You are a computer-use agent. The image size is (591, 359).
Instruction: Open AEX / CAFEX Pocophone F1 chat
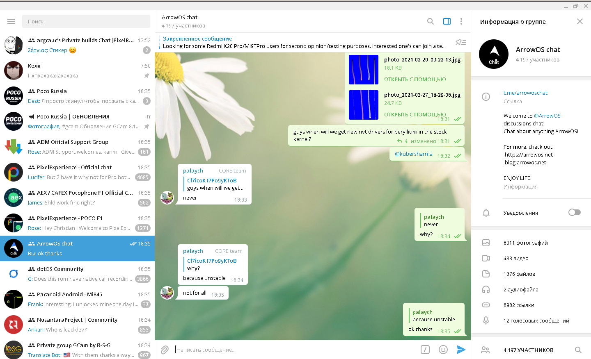pyautogui.click(x=77, y=198)
